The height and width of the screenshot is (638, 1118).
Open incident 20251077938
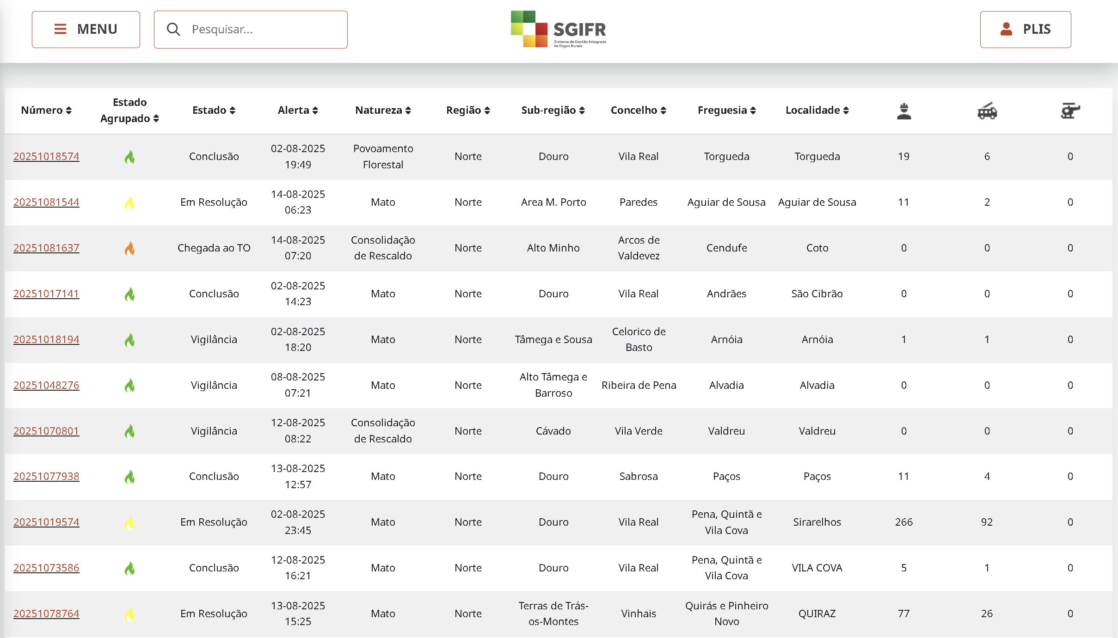coord(46,477)
